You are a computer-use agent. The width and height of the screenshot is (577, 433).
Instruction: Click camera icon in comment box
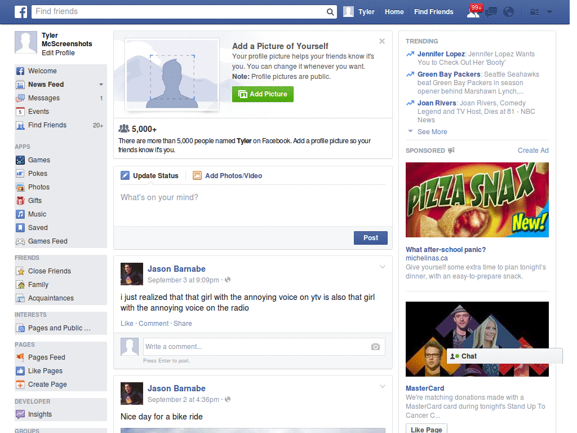tap(375, 347)
